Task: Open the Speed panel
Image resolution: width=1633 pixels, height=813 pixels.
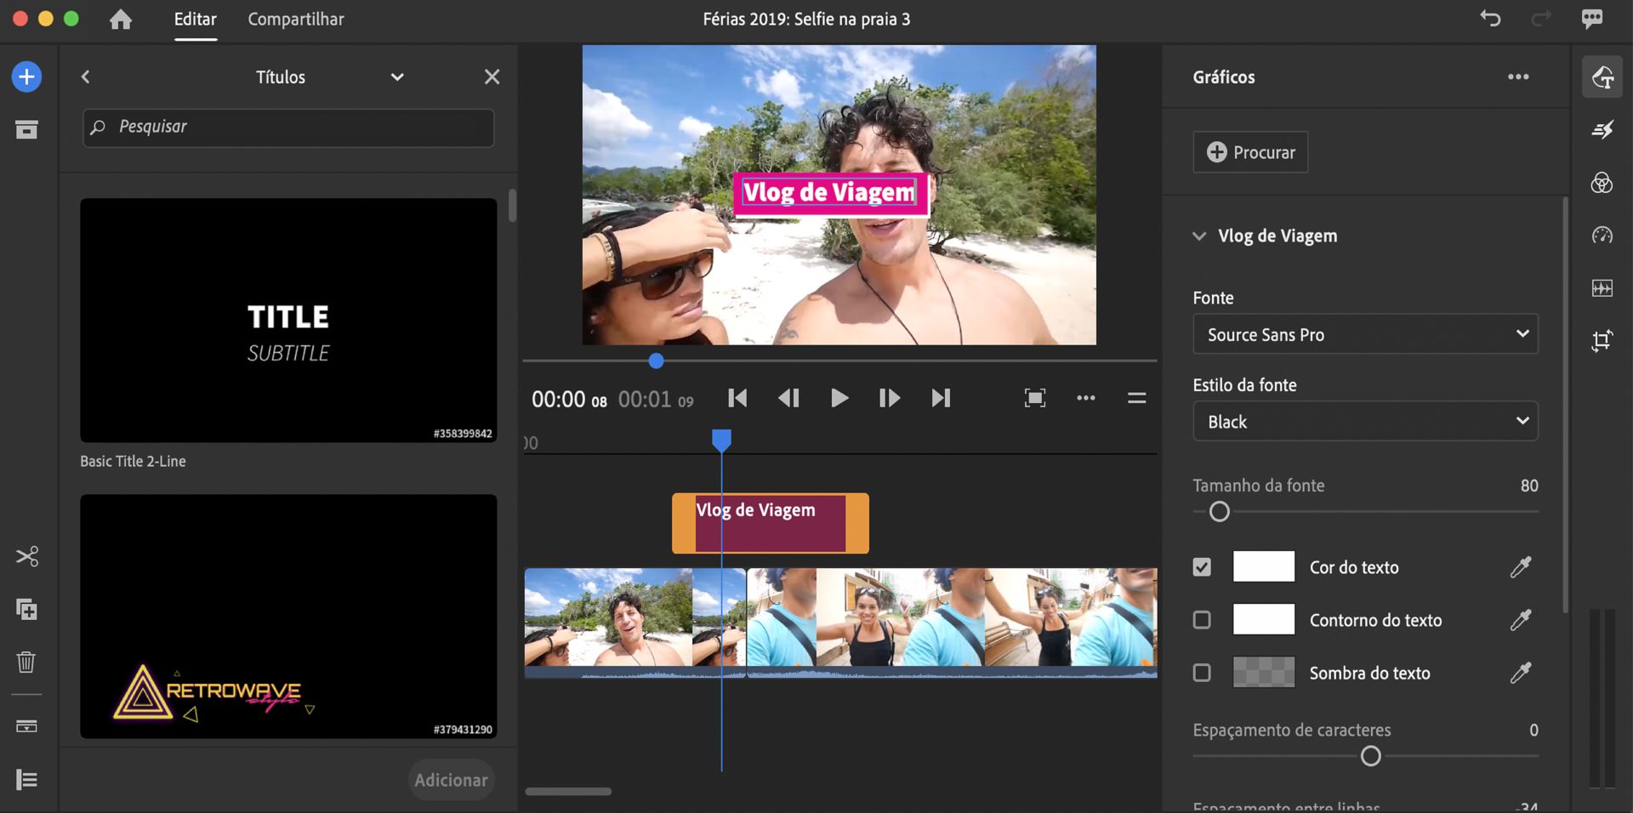Action: [1602, 236]
